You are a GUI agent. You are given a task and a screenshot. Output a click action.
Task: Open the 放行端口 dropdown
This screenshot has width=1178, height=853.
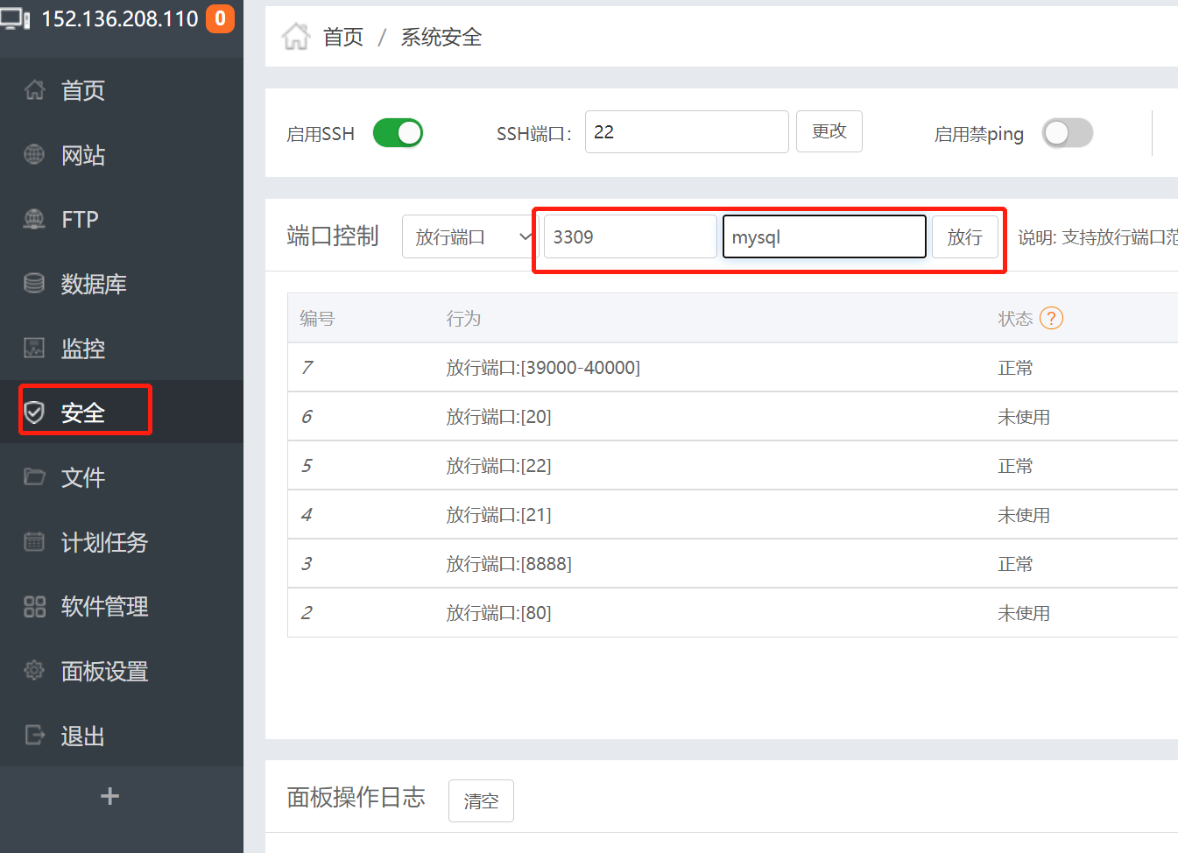[x=469, y=236]
